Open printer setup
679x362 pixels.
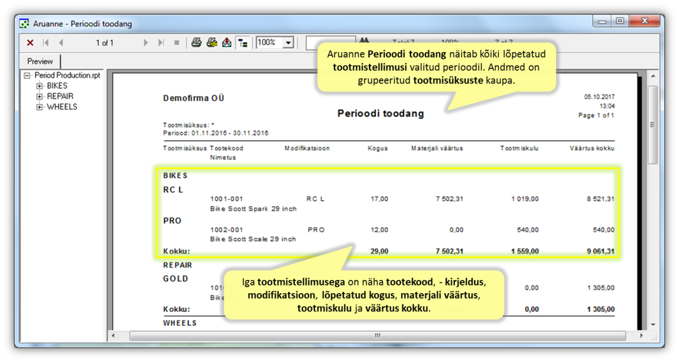(211, 43)
